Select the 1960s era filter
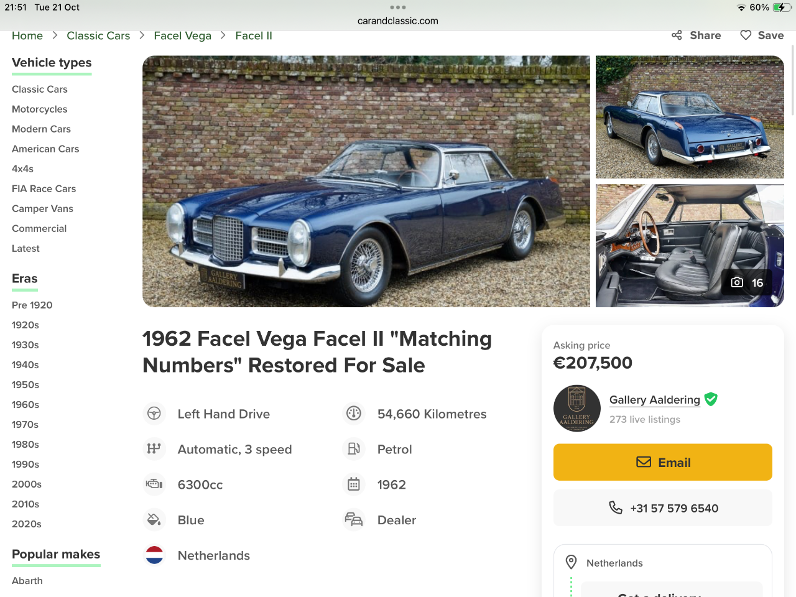 [x=25, y=405]
